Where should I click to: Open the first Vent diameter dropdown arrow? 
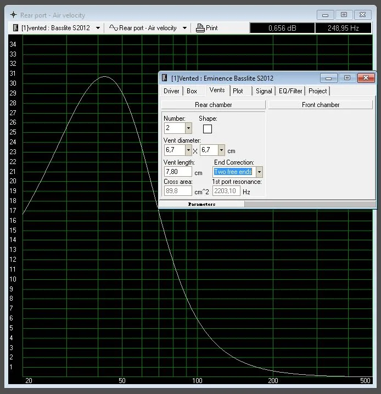pos(188,150)
